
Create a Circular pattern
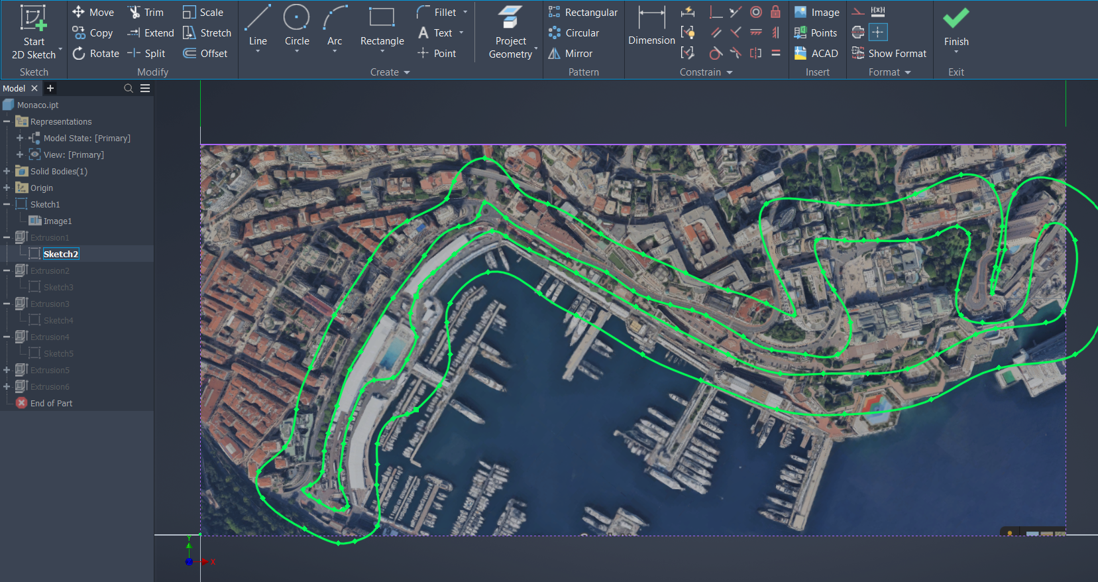pyautogui.click(x=574, y=32)
